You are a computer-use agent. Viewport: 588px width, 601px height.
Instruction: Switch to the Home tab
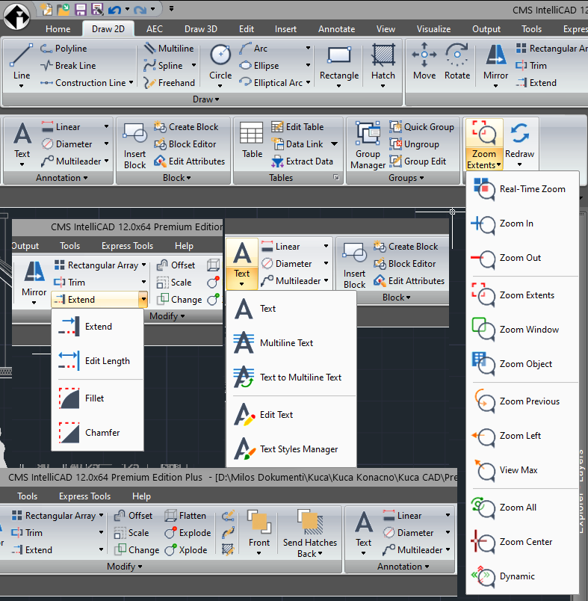[x=58, y=29]
